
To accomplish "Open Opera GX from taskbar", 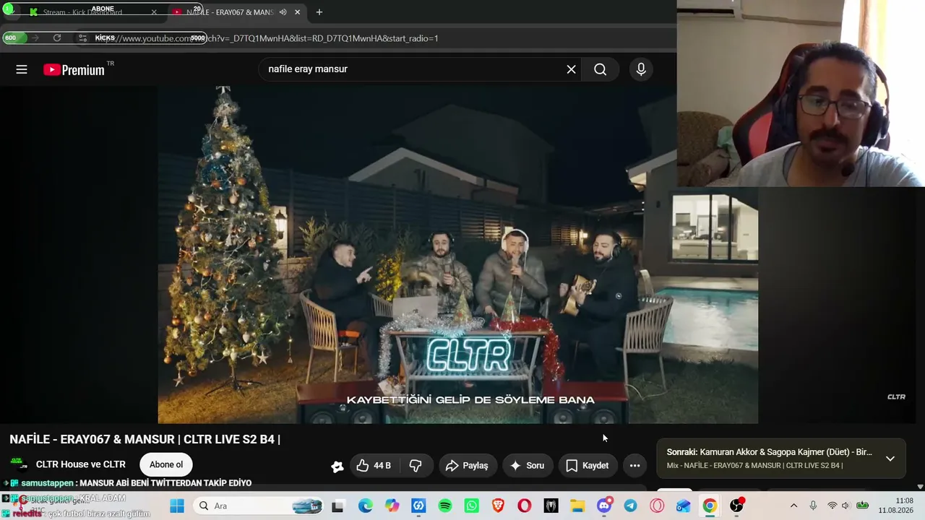I will (657, 506).
